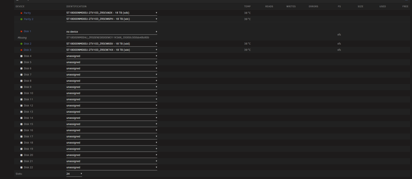Click the grey status square beside Disk 8
Image resolution: width=412 pixels, height=179 pixels.
(21, 81)
